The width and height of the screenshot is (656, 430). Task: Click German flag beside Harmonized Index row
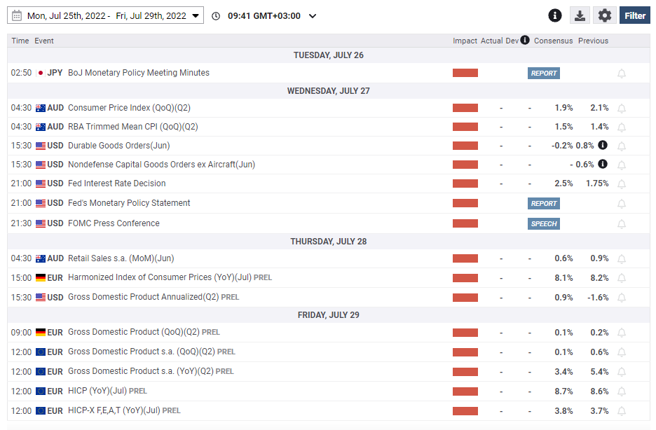[x=41, y=277]
